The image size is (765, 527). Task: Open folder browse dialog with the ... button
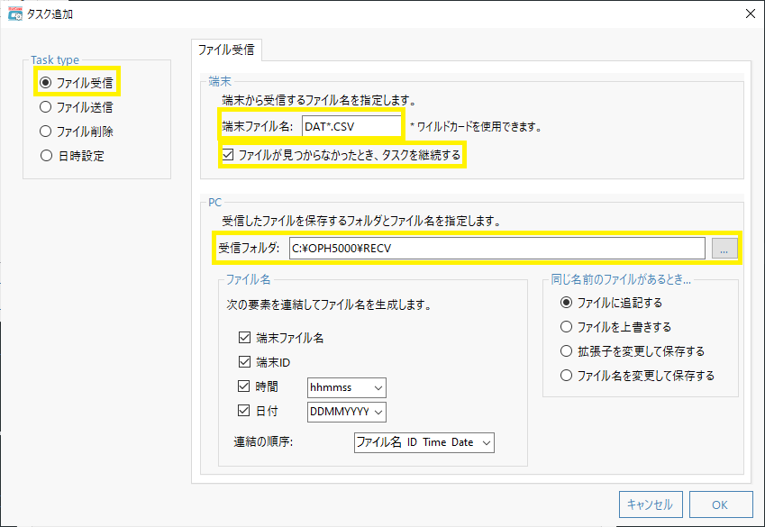724,249
